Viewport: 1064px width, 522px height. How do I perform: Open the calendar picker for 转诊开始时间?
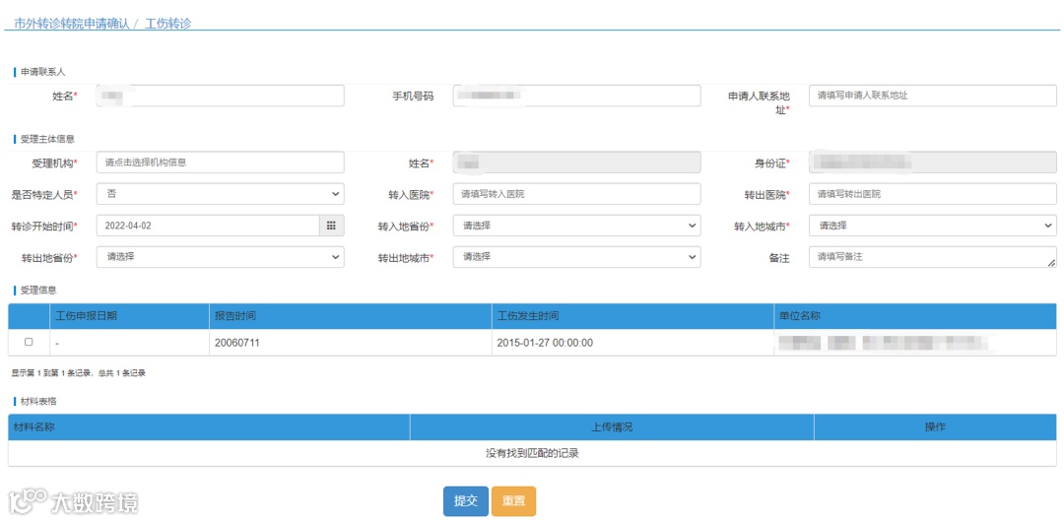pos(331,226)
